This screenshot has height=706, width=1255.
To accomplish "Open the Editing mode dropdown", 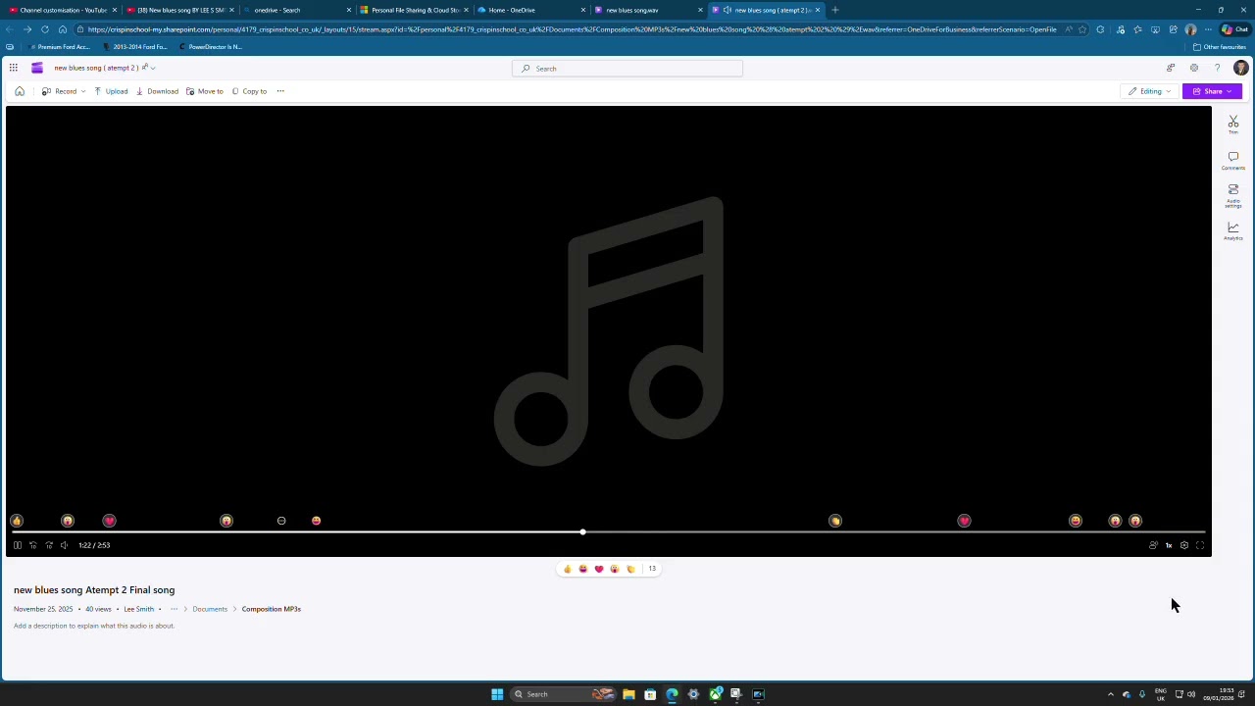I will click(1149, 91).
